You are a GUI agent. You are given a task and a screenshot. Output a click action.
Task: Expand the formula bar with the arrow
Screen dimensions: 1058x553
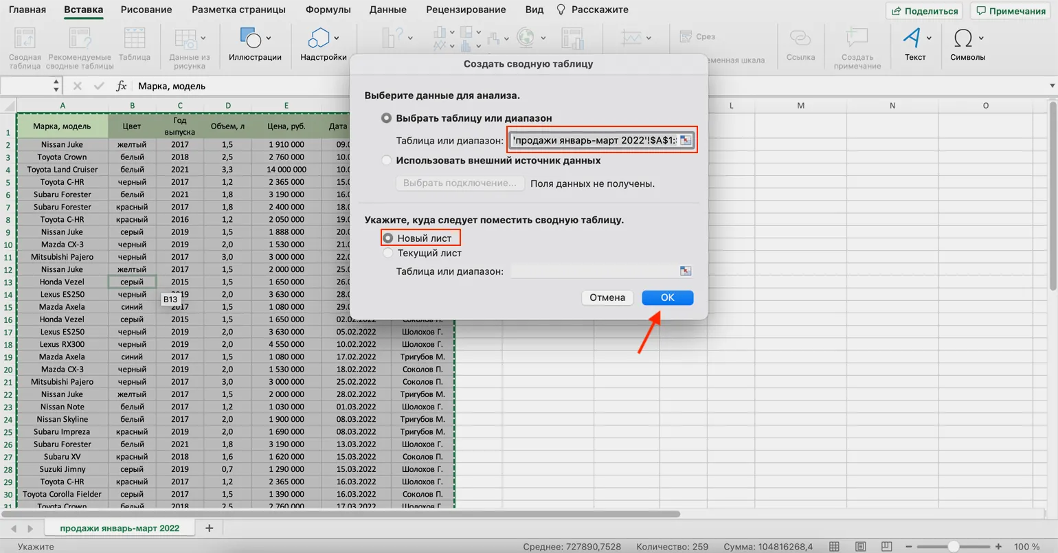(1052, 86)
